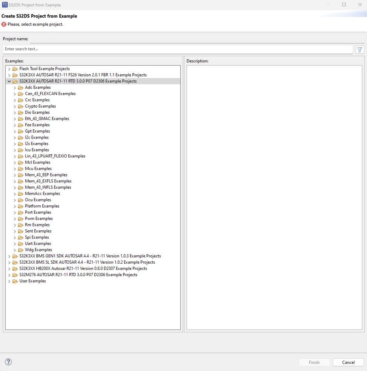367x371 pixels.
Task: Click the Adc Examples folder icon
Action: pos(21,88)
